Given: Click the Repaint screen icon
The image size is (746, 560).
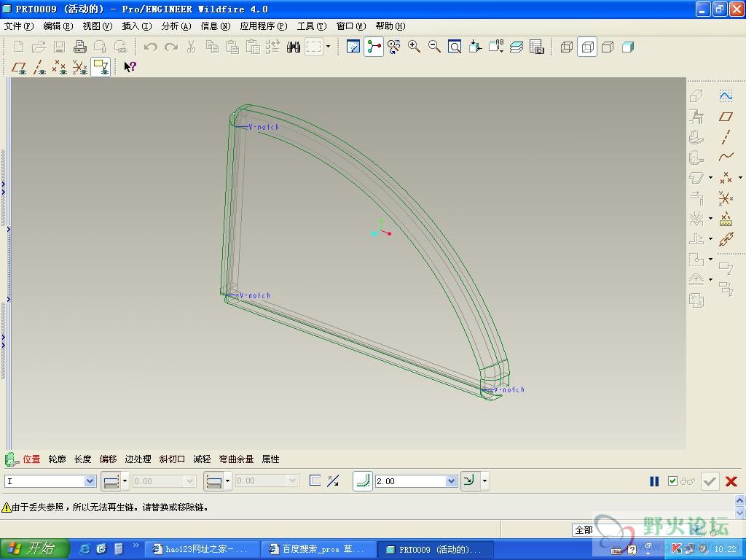Looking at the screenshot, I should (353, 47).
